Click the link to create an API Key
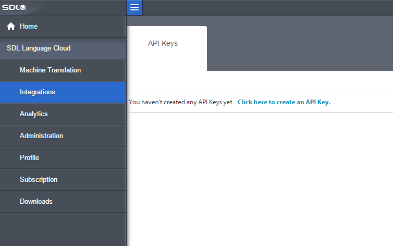Viewport: 393px width, 246px height. point(284,102)
